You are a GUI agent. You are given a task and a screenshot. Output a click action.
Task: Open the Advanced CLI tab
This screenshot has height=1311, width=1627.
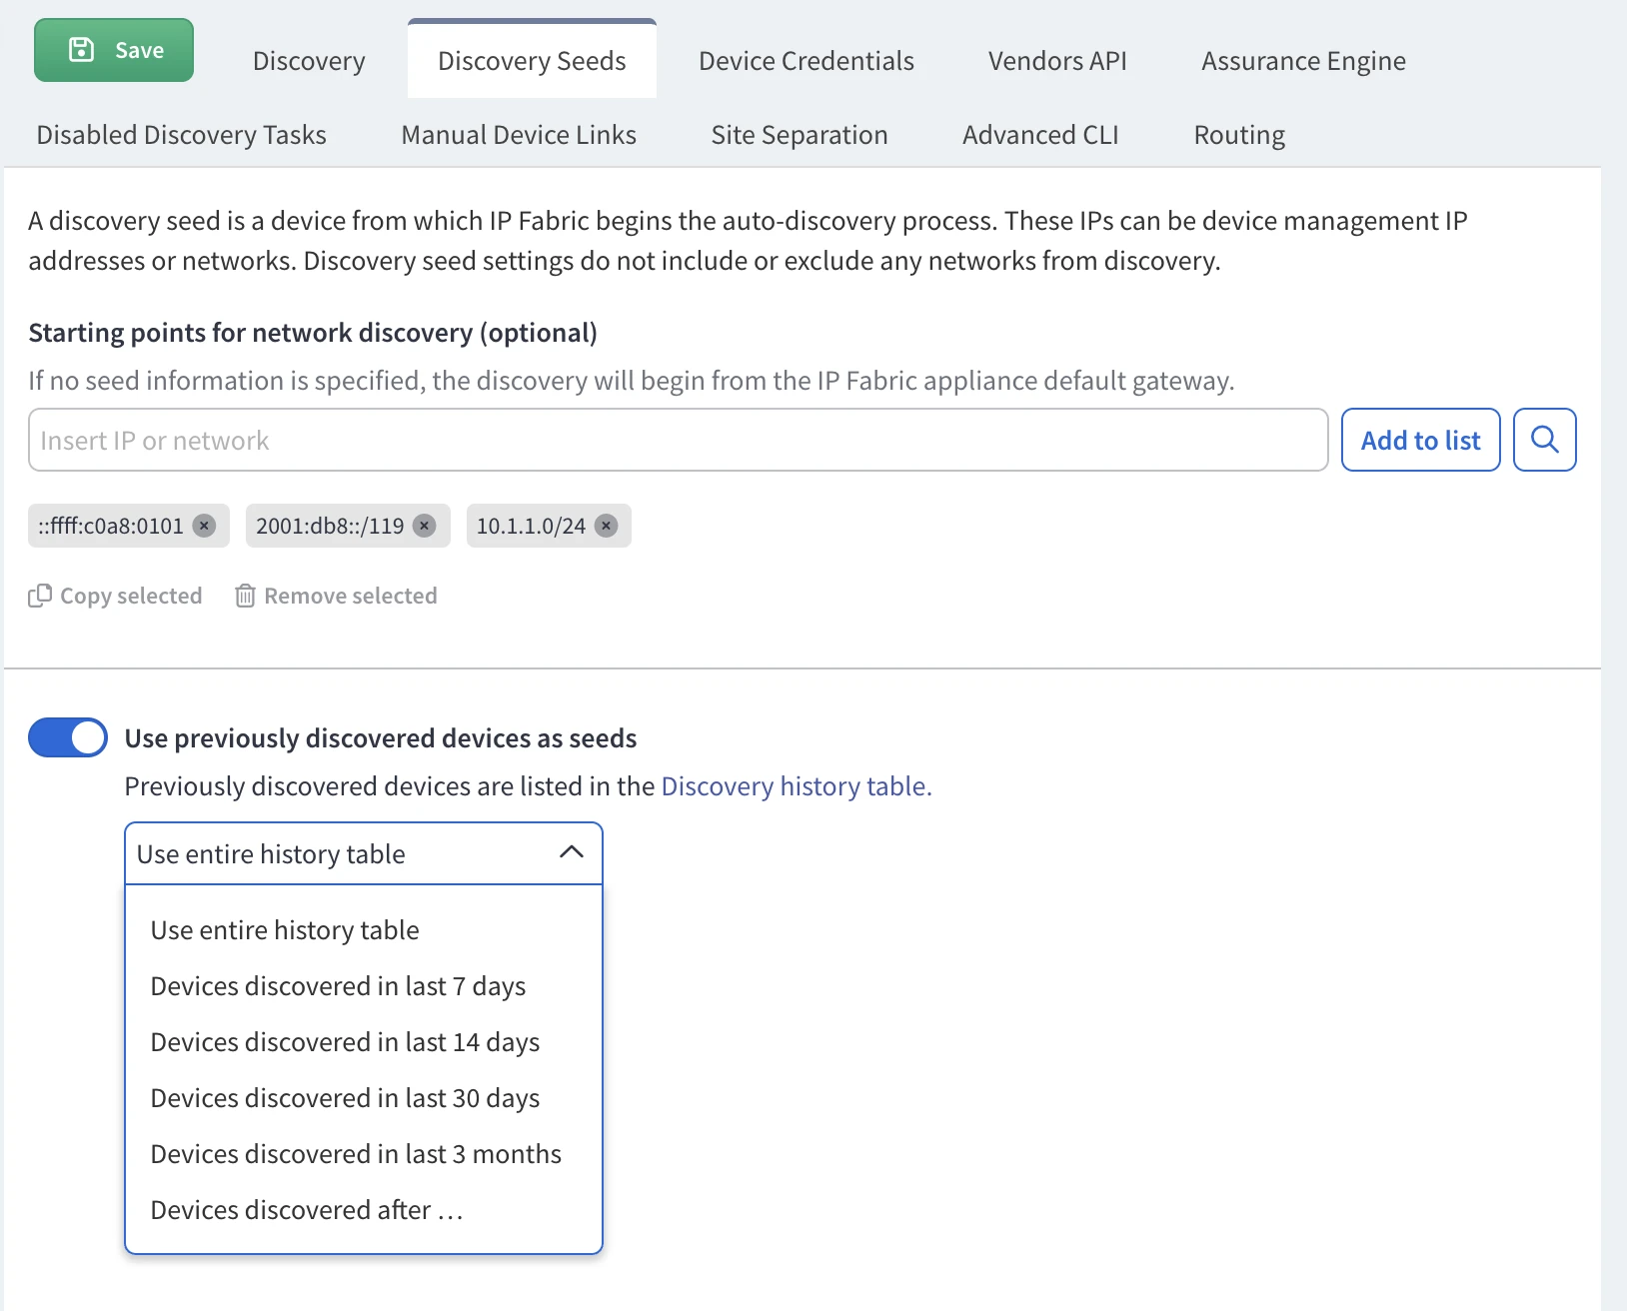[x=1039, y=135]
